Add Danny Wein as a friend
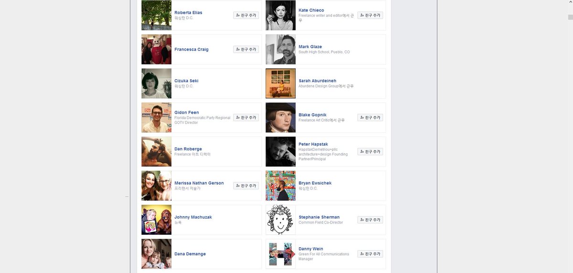This screenshot has width=573, height=273. click(370, 254)
